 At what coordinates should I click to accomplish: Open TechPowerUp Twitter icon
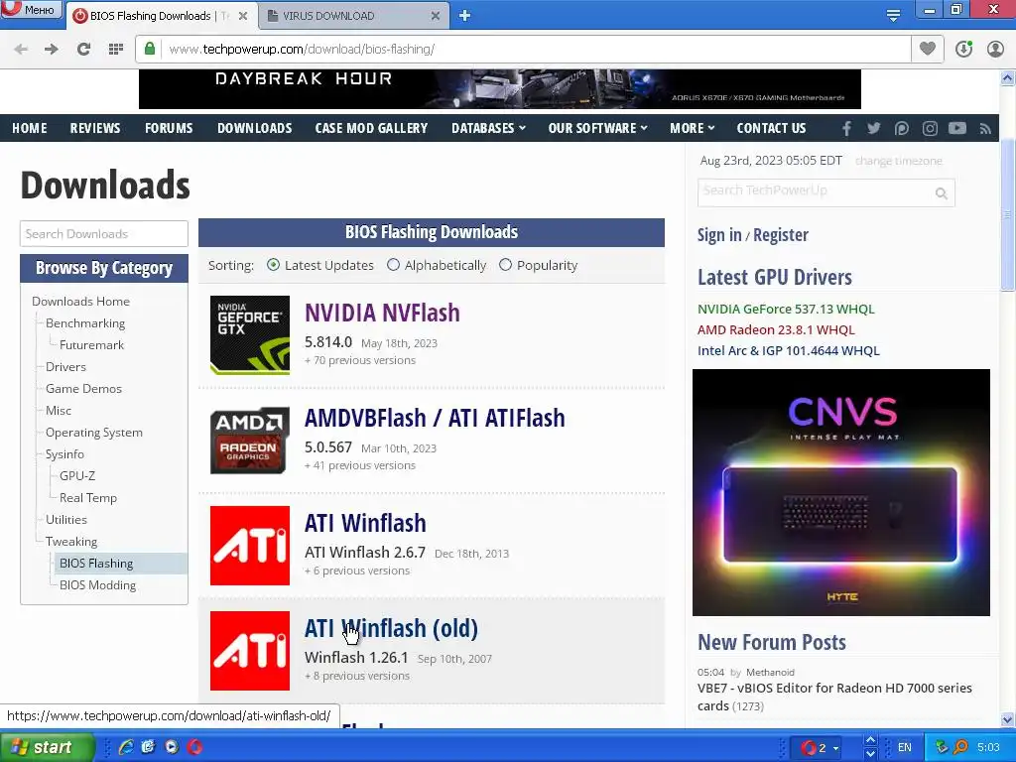(x=873, y=128)
